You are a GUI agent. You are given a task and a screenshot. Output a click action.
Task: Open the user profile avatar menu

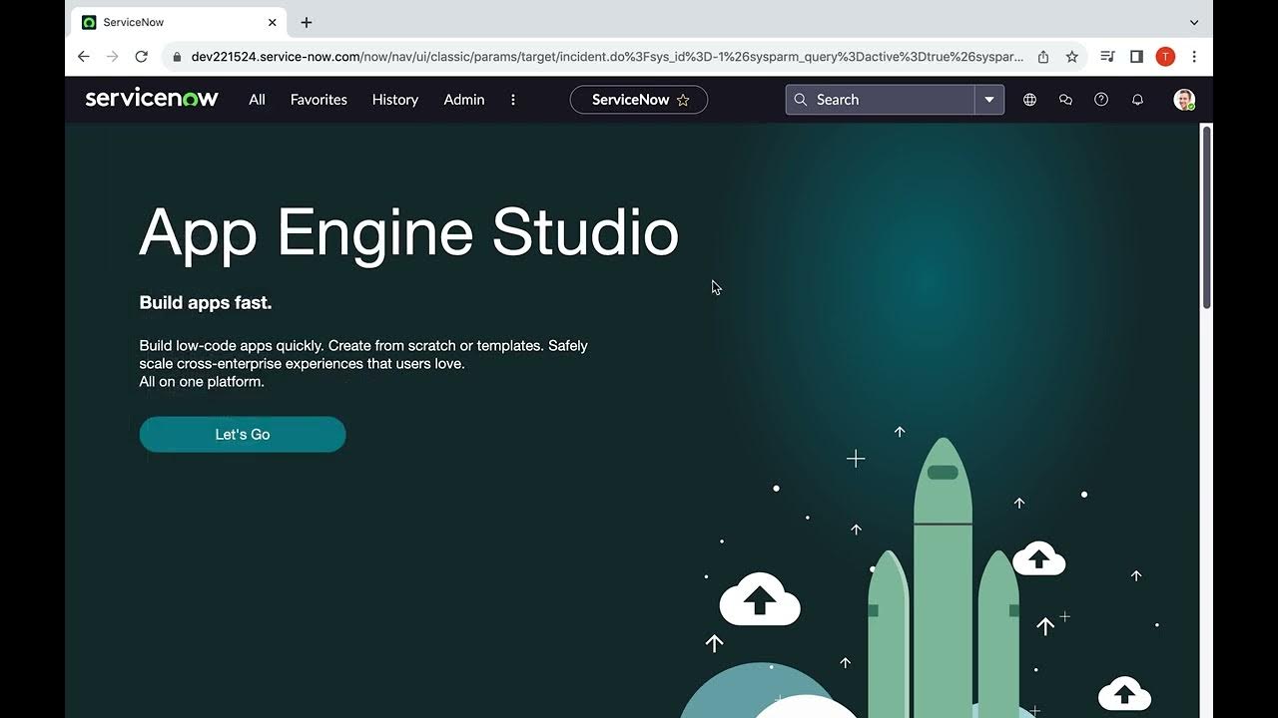click(1184, 100)
